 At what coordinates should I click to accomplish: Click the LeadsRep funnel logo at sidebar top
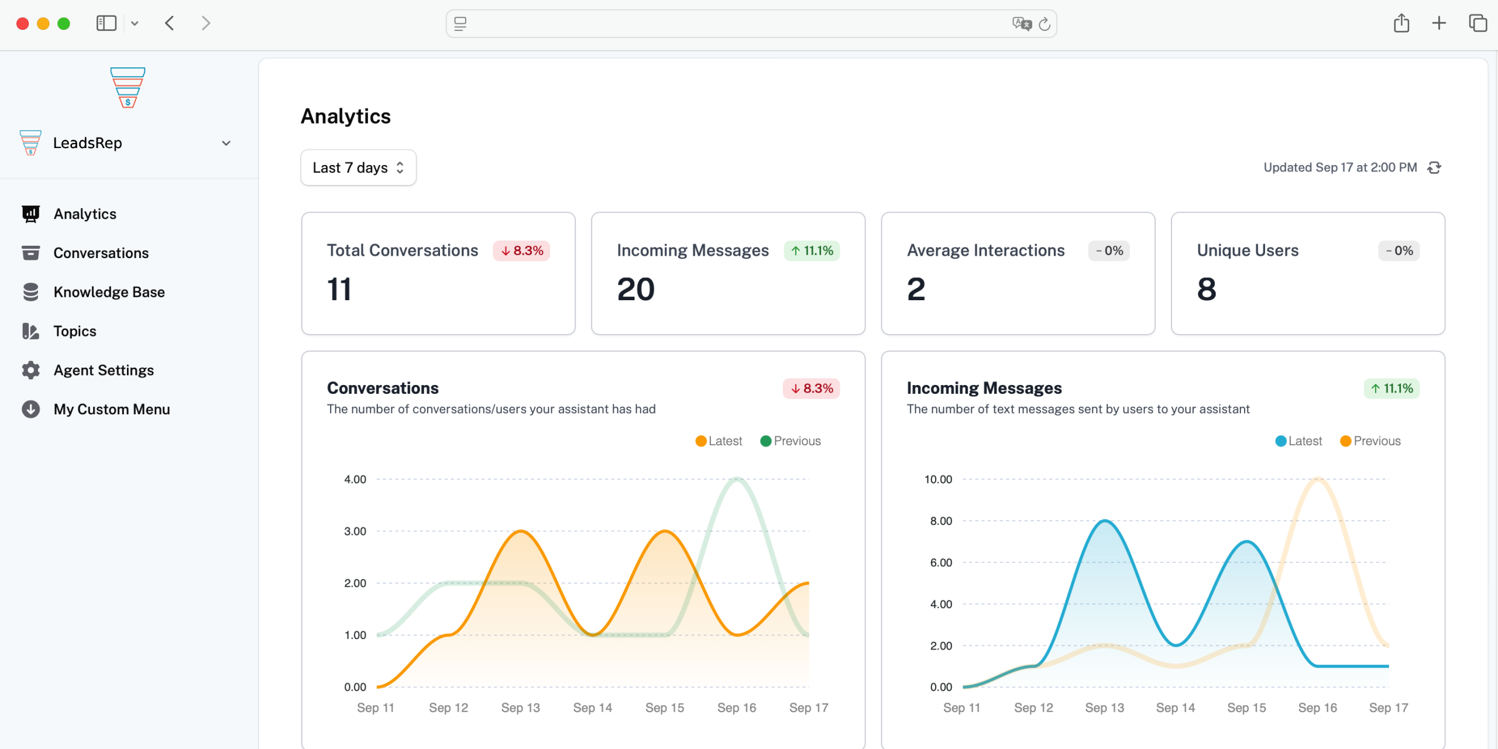(x=128, y=87)
